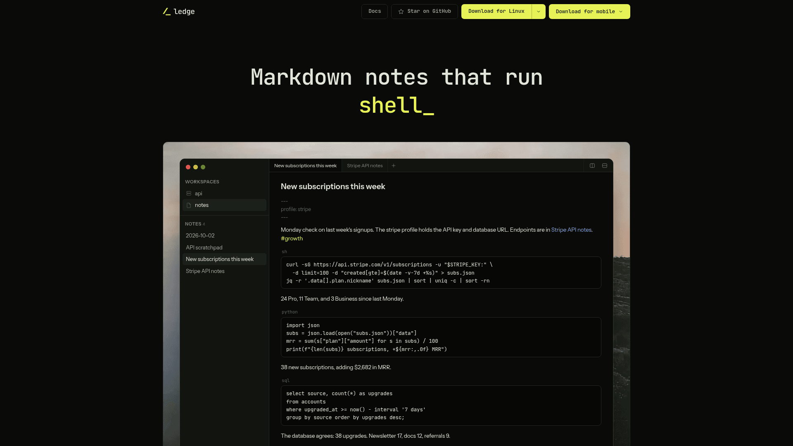
Task: Toggle the split vertical pane icon
Action: (x=592, y=166)
